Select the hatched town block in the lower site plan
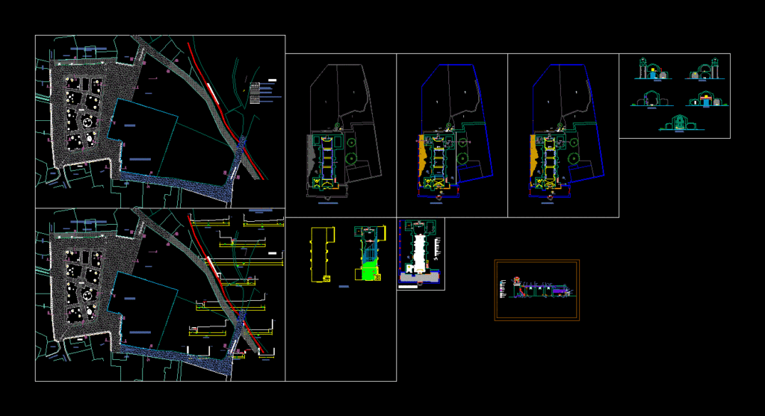 (84, 288)
